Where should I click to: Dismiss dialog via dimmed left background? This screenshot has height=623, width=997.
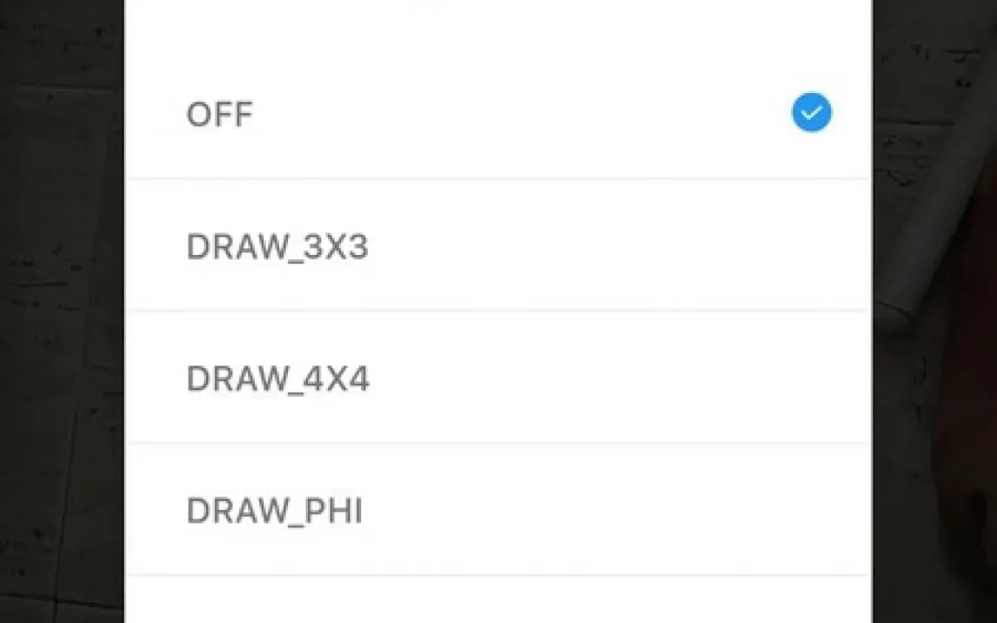tap(63, 311)
